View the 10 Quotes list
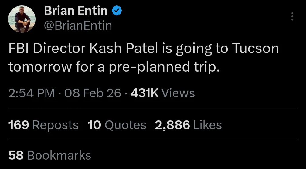The height and width of the screenshot is (169, 306). pos(117,125)
